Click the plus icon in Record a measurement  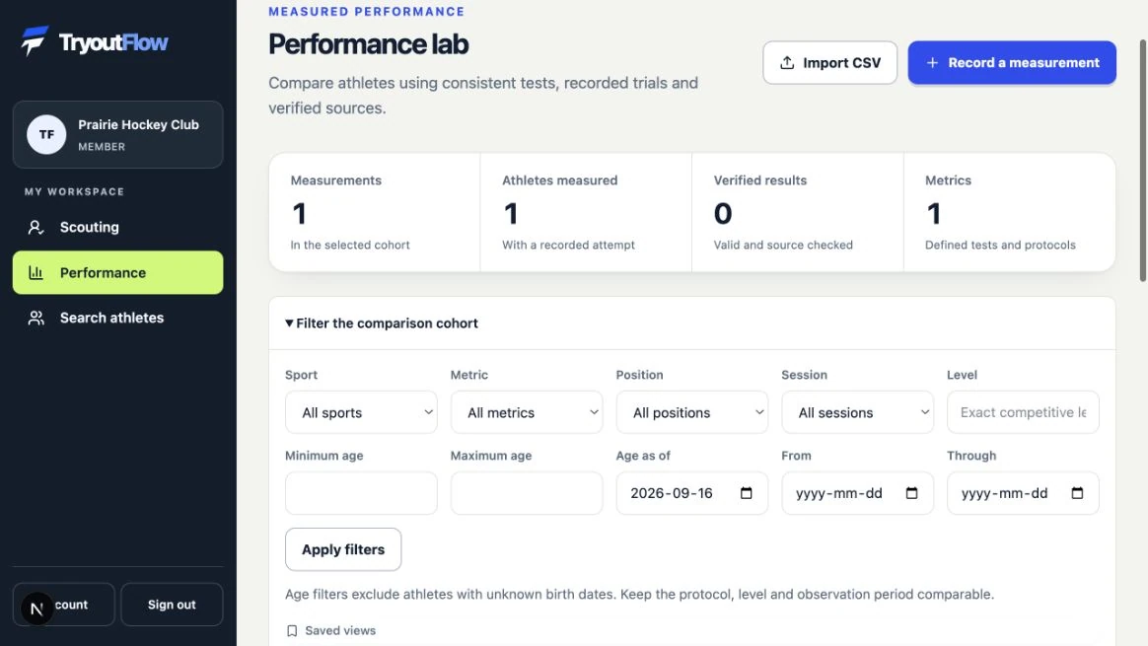[932, 63]
